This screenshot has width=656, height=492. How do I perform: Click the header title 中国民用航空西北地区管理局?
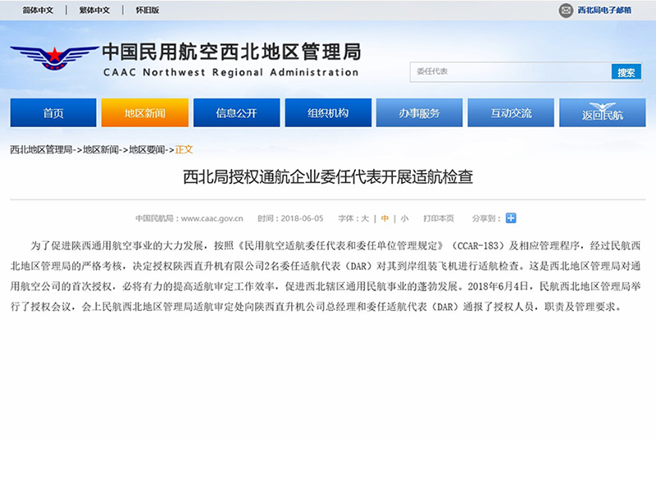pyautogui.click(x=231, y=52)
